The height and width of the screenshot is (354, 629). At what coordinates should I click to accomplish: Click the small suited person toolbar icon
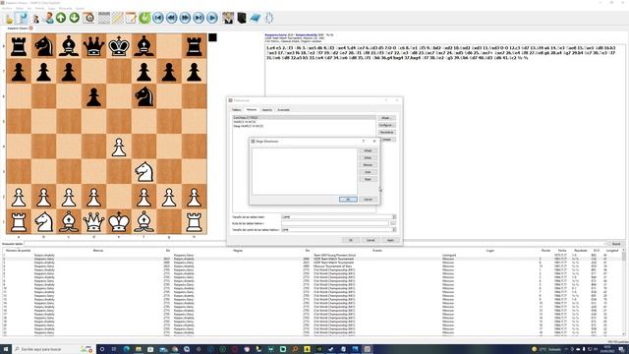[x=36, y=19]
